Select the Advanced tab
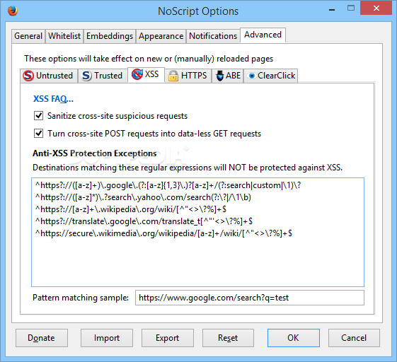 tap(263, 35)
